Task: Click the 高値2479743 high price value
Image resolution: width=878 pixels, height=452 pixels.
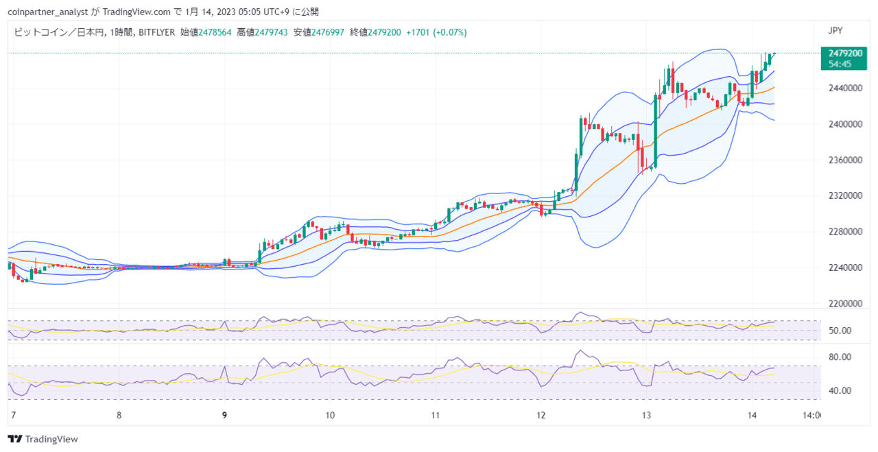Action: click(x=262, y=32)
